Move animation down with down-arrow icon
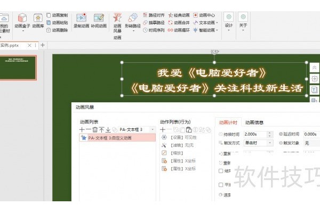The height and width of the screenshot is (213, 320). coord(108,129)
